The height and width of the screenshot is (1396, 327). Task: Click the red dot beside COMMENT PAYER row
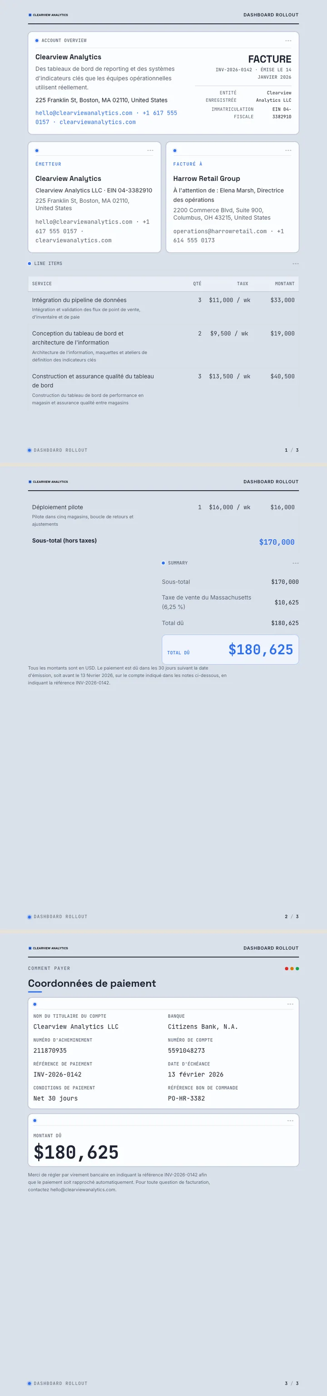tap(287, 968)
